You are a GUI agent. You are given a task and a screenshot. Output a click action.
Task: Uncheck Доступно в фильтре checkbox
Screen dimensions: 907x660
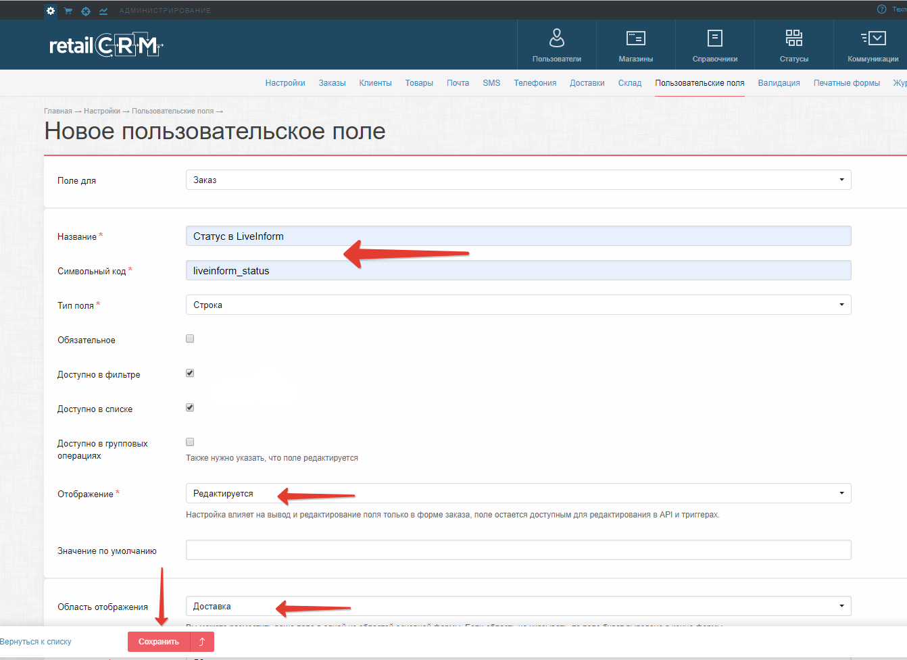pyautogui.click(x=190, y=373)
